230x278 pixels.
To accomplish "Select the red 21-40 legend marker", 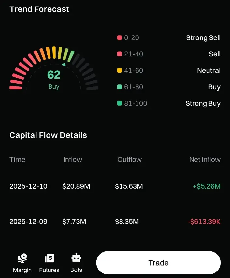I will click(120, 54).
